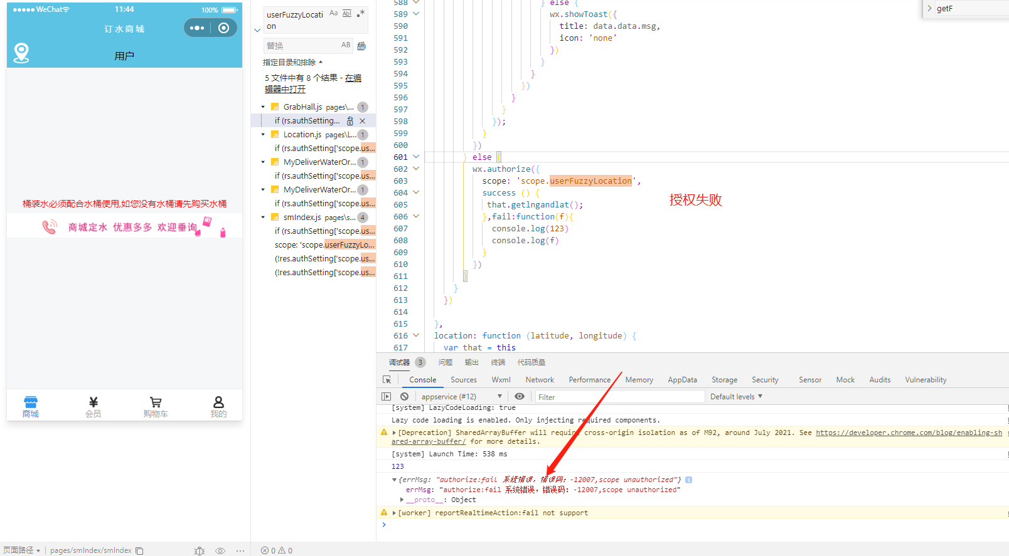Expand the [worker] reportRealtimeAction warning
This screenshot has height=556, width=1009.
pyautogui.click(x=394, y=513)
